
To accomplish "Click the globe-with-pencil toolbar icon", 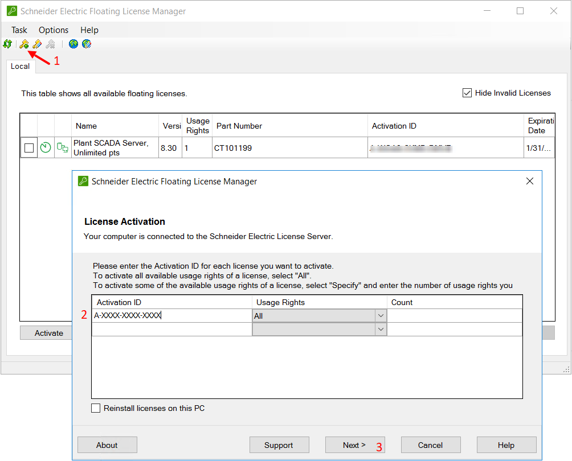I will (87, 44).
